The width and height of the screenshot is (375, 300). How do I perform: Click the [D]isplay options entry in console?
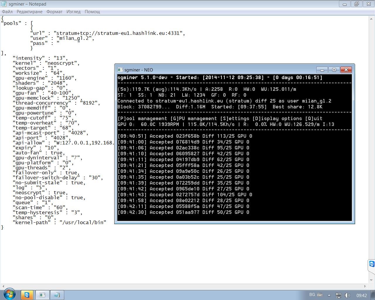pos(277,118)
